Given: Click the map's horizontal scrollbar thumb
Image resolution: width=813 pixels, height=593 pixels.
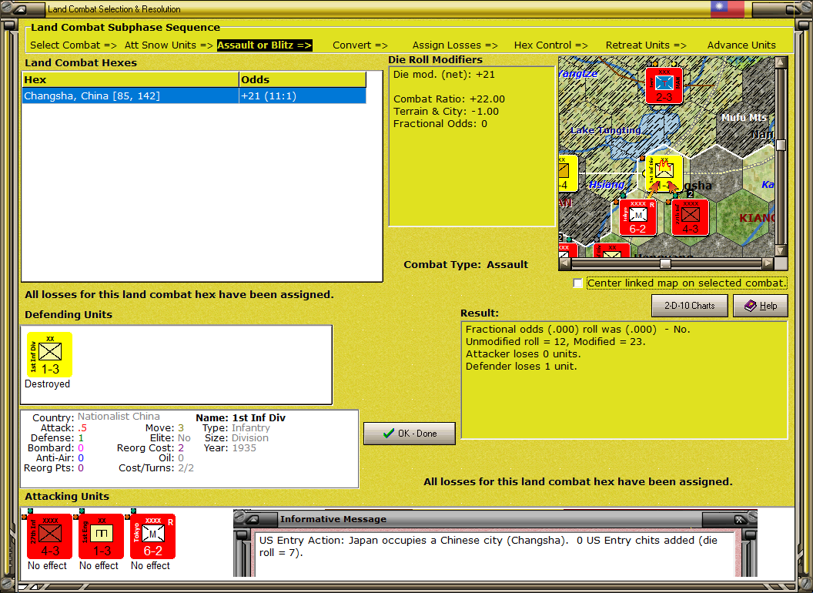Looking at the screenshot, I should pyautogui.click(x=665, y=263).
